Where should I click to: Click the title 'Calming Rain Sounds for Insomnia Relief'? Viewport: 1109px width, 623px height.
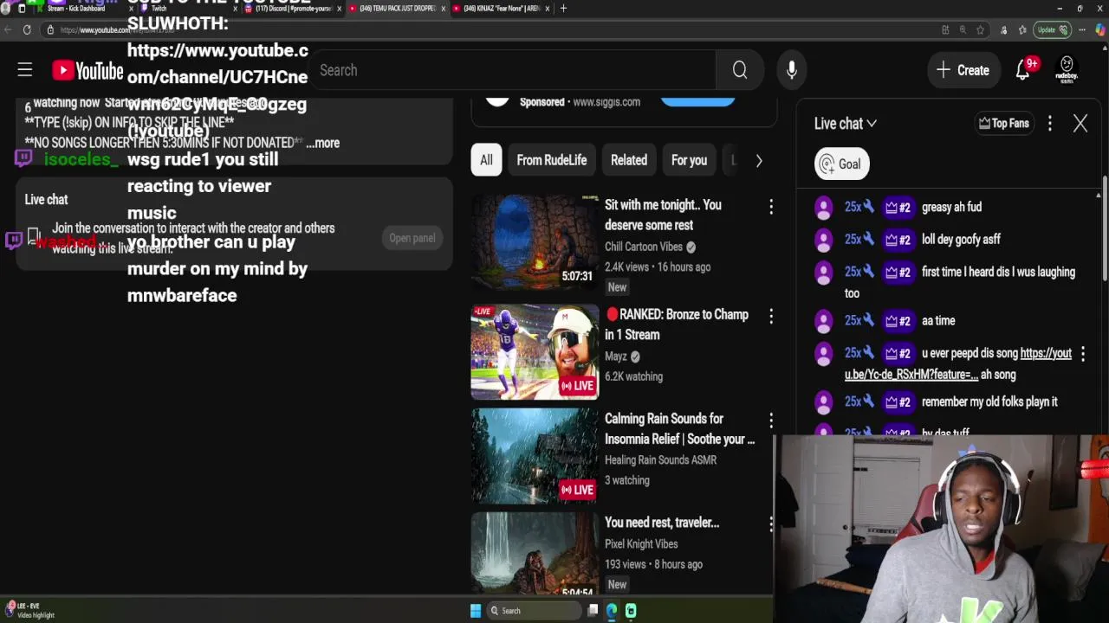pos(679,429)
